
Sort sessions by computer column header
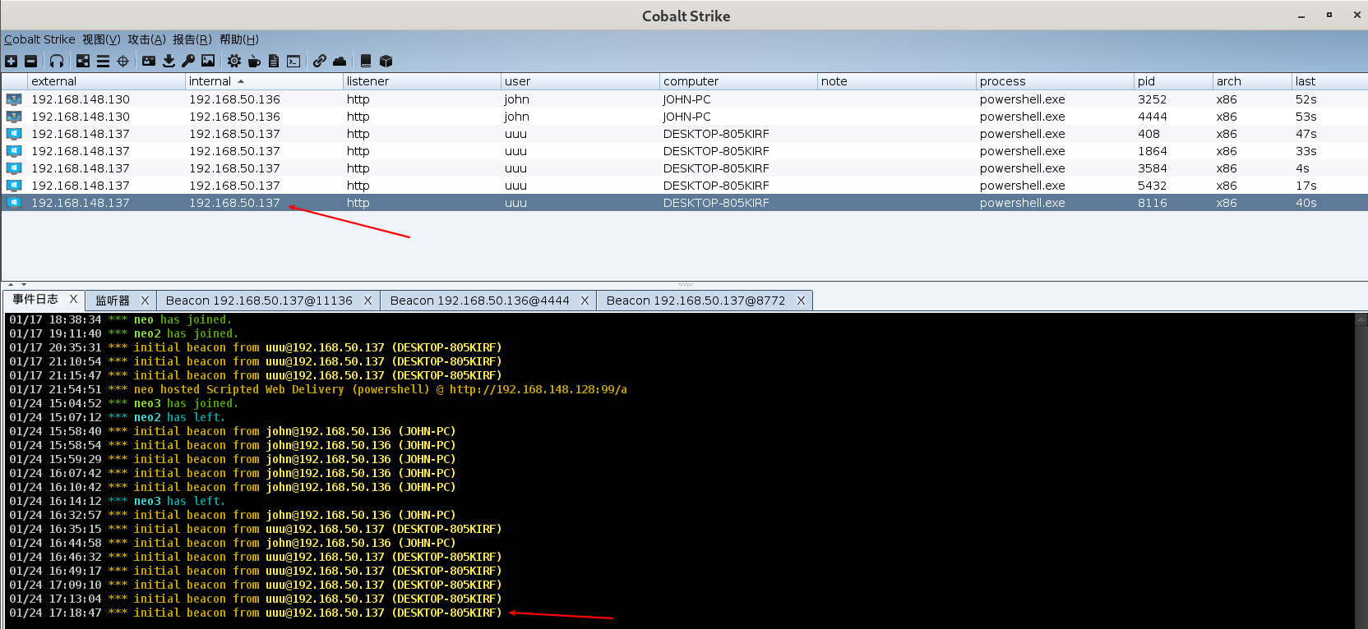pos(739,81)
